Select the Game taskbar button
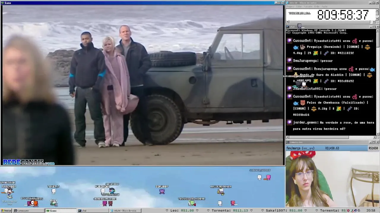The height and width of the screenshot is (213, 380). [x=61, y=211]
